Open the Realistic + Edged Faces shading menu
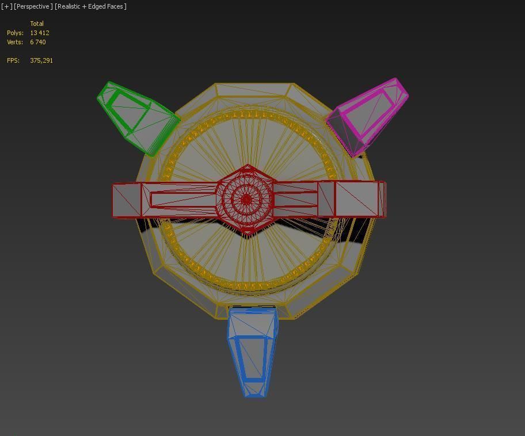The width and height of the screenshot is (525, 436). pos(91,6)
